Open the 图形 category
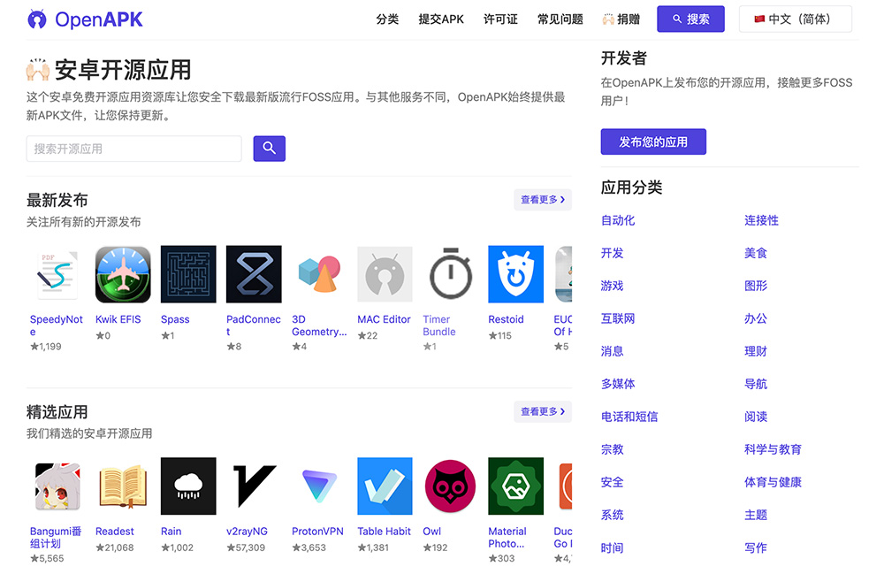The image size is (884, 574). [x=756, y=286]
